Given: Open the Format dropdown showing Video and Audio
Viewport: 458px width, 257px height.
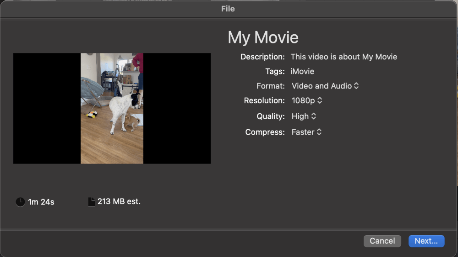Looking at the screenshot, I should click(x=325, y=86).
